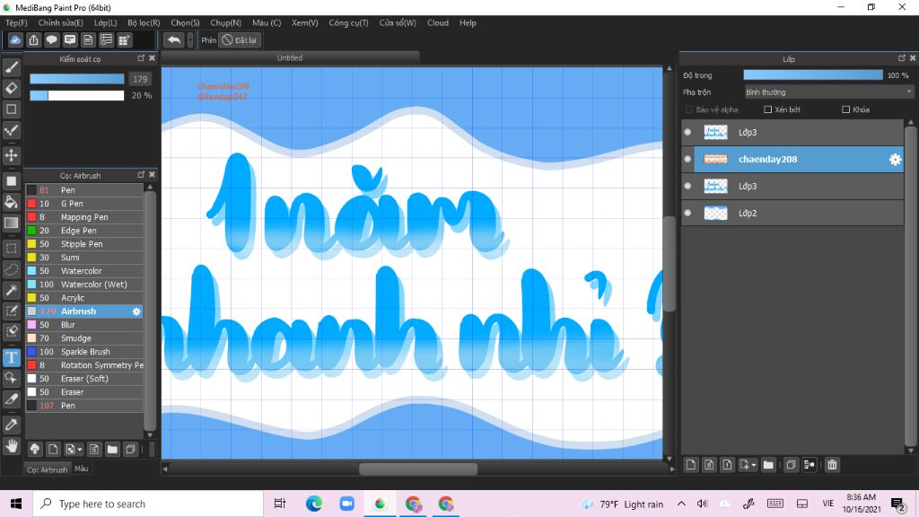Select the Selection Pen tool
The image size is (919, 517).
pos(11,311)
